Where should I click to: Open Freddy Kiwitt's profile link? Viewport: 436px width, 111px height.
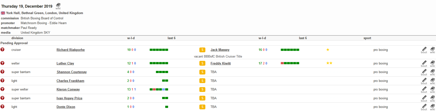click(x=220, y=64)
